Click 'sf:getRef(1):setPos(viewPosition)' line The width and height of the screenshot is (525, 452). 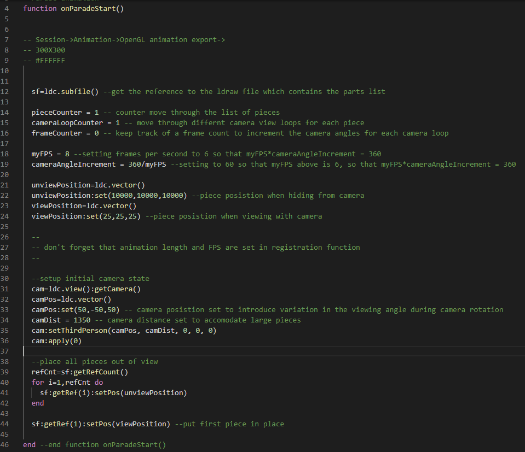pyautogui.click(x=101, y=424)
